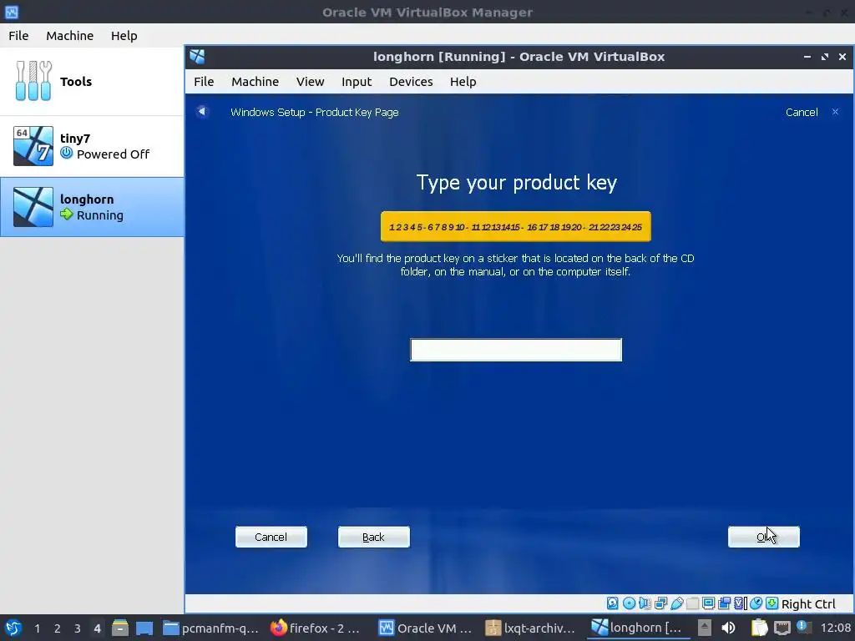Open the optical drive status icon
Viewport: 855px width, 641px height.
click(x=630, y=603)
